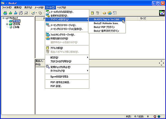Open the compose icon's dropdown arrow

coord(36,13)
